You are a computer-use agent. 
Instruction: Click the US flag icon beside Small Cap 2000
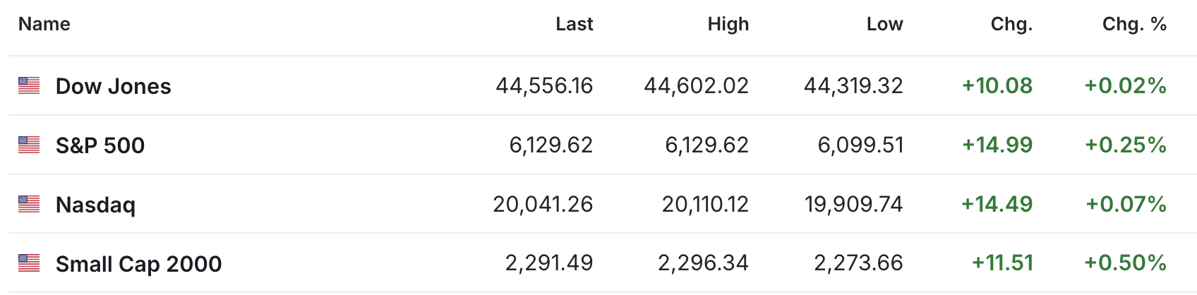click(x=29, y=263)
